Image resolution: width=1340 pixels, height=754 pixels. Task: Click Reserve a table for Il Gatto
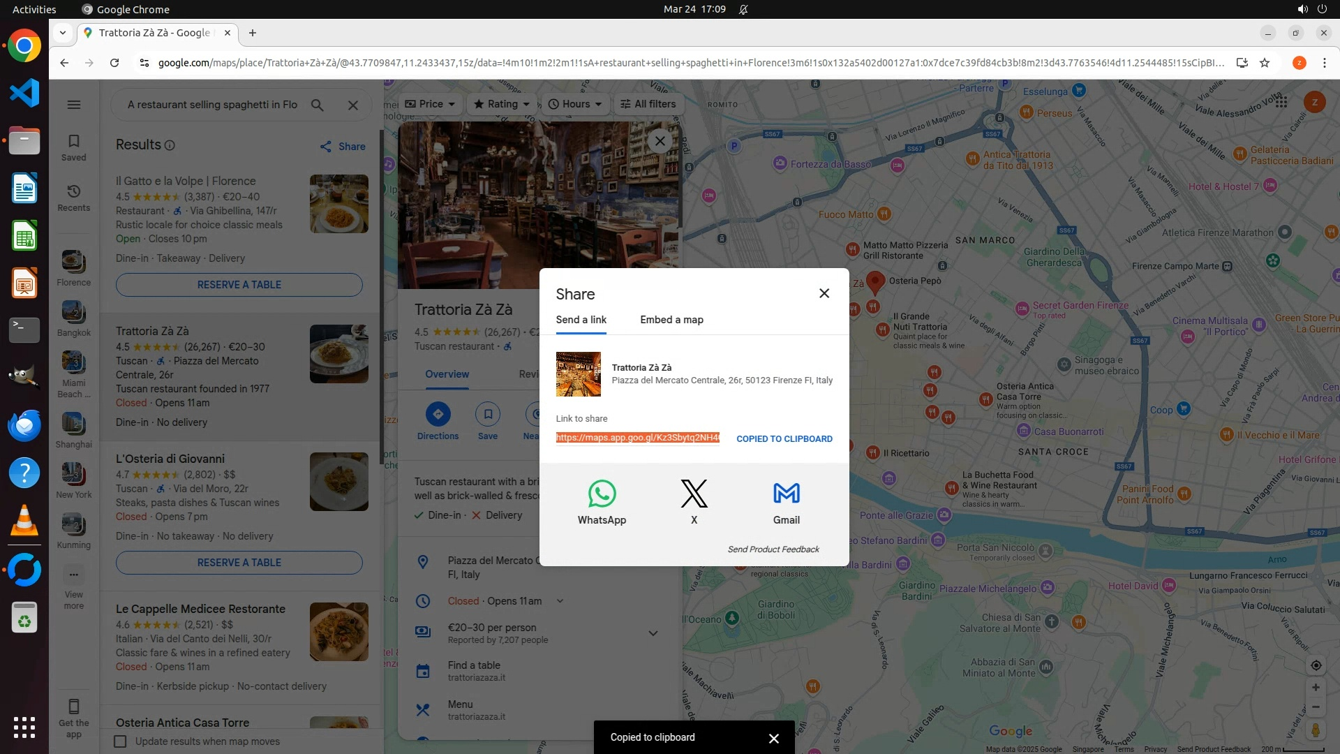click(239, 285)
